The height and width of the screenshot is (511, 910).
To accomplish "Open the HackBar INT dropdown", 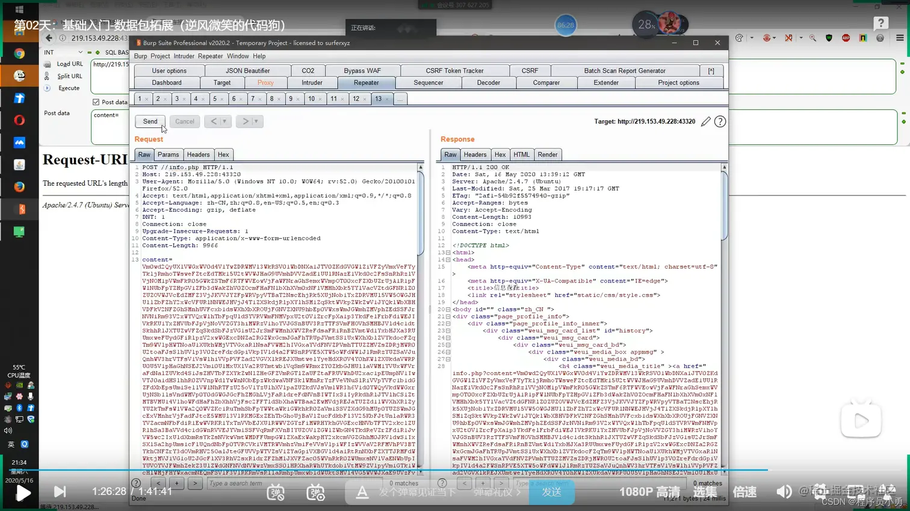I will click(64, 52).
